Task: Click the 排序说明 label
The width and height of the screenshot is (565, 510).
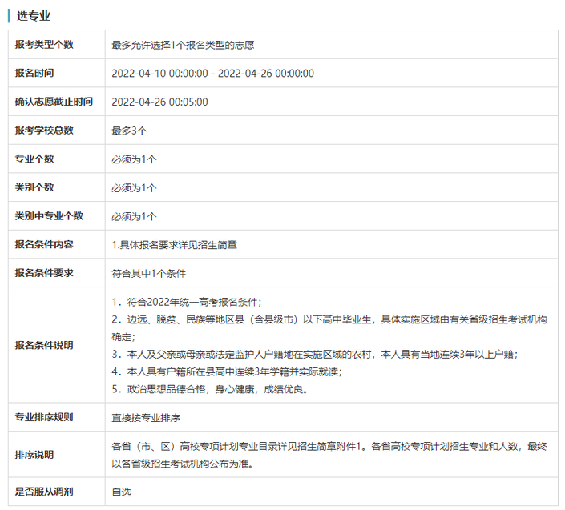Action: (x=34, y=455)
